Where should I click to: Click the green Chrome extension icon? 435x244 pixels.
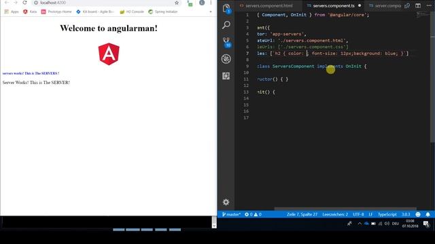pos(190,3)
